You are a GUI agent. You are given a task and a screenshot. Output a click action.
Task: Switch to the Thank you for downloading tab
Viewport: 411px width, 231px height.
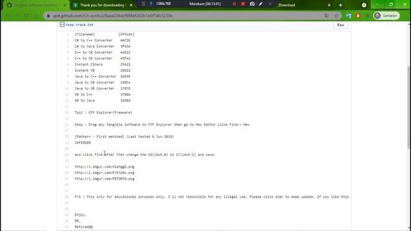102,5
